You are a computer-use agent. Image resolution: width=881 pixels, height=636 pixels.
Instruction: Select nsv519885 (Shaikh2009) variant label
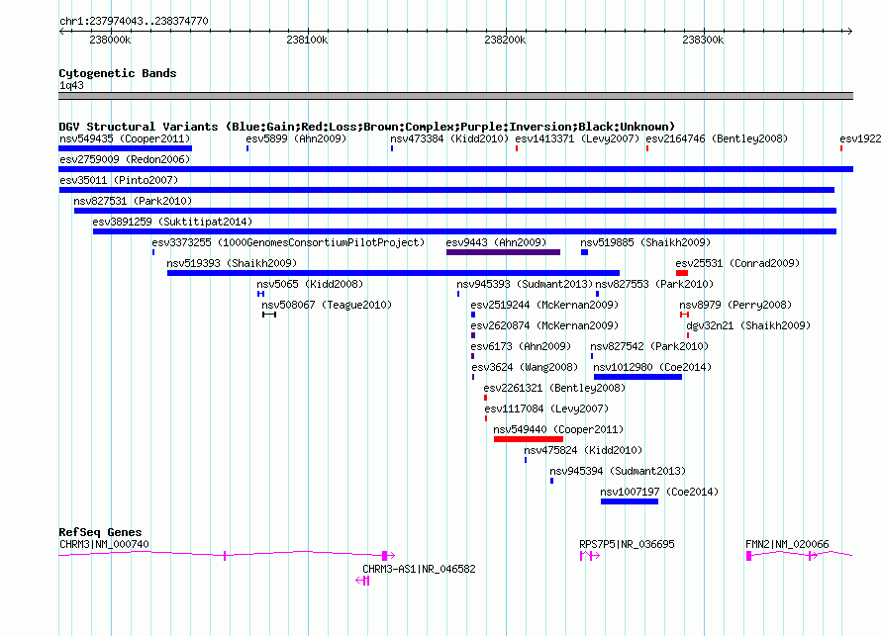pos(645,242)
